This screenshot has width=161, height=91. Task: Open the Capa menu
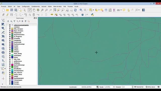(x=19, y=6)
